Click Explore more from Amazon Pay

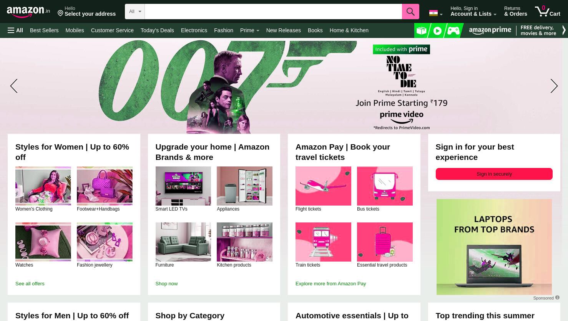(331, 284)
